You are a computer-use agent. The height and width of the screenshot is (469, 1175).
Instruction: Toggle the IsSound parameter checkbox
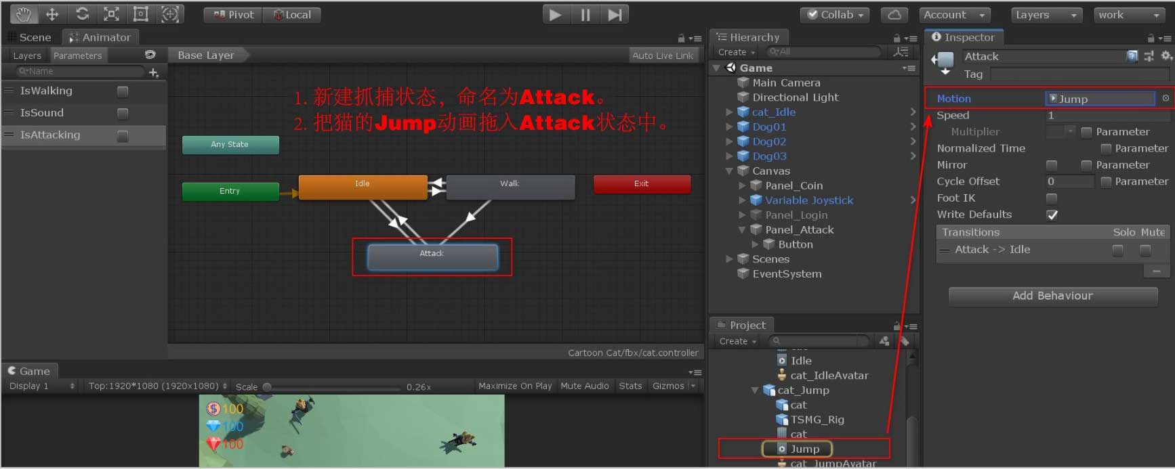(123, 113)
